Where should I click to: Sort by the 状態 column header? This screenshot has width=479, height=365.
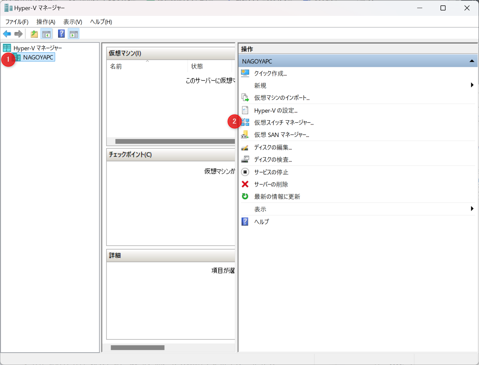209,66
